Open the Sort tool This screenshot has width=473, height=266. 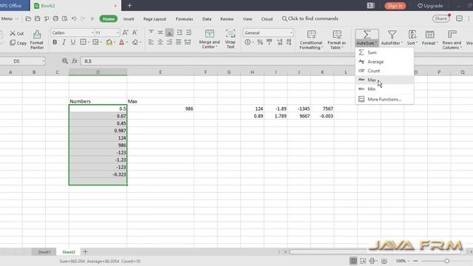click(412, 38)
